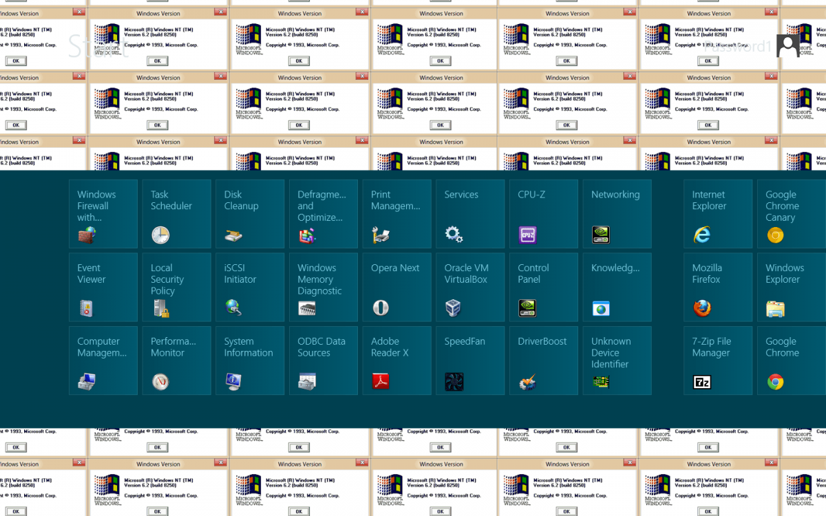Screen dimensions: 826x516
Task: Open iSCSI Initiator tile
Action: 250,288
